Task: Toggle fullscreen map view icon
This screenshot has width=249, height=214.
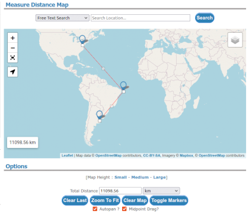Action: pos(12,58)
